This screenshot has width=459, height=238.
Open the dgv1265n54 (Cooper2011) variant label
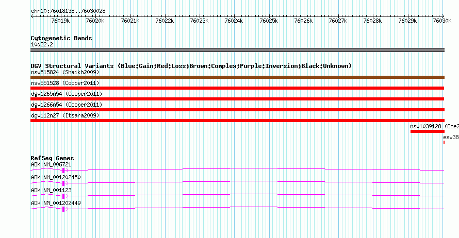[67, 94]
